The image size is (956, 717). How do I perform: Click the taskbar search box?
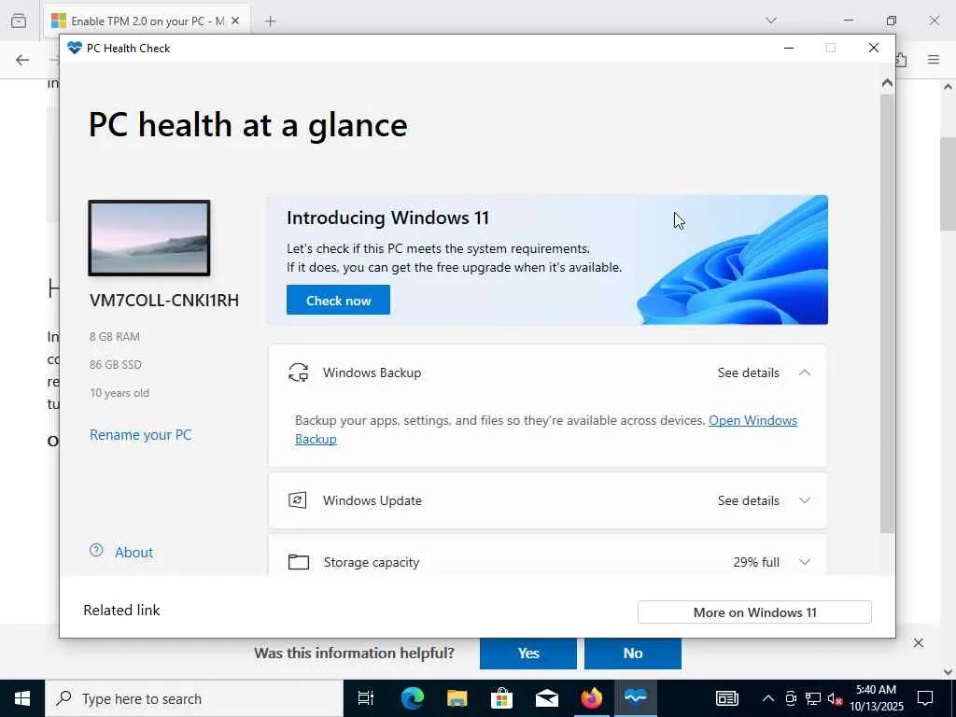click(194, 698)
